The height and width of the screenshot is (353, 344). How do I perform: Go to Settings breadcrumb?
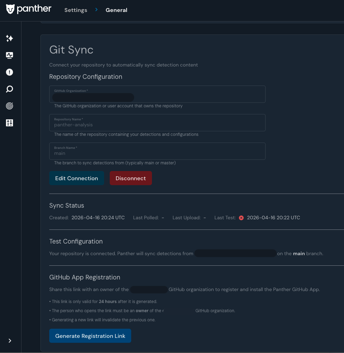pos(76,10)
